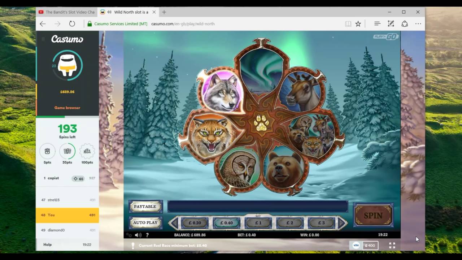Open the Make a Web Note tool
This screenshot has width=462, height=260.
(x=391, y=23)
